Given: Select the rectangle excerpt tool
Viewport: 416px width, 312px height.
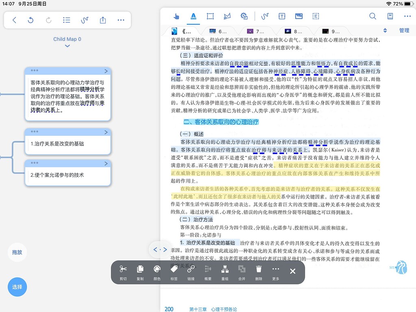Looking at the screenshot, I should click(x=210, y=16).
